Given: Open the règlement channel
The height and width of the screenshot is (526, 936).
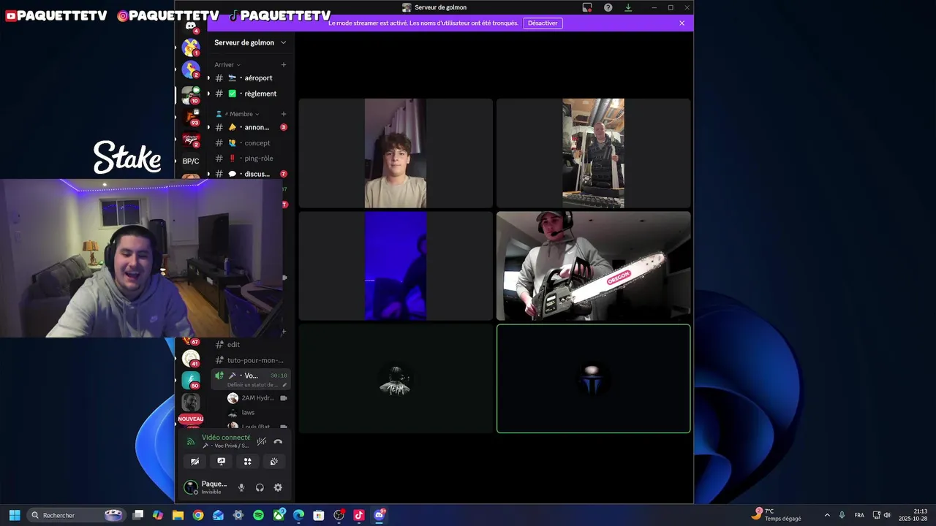Looking at the screenshot, I should (x=250, y=94).
